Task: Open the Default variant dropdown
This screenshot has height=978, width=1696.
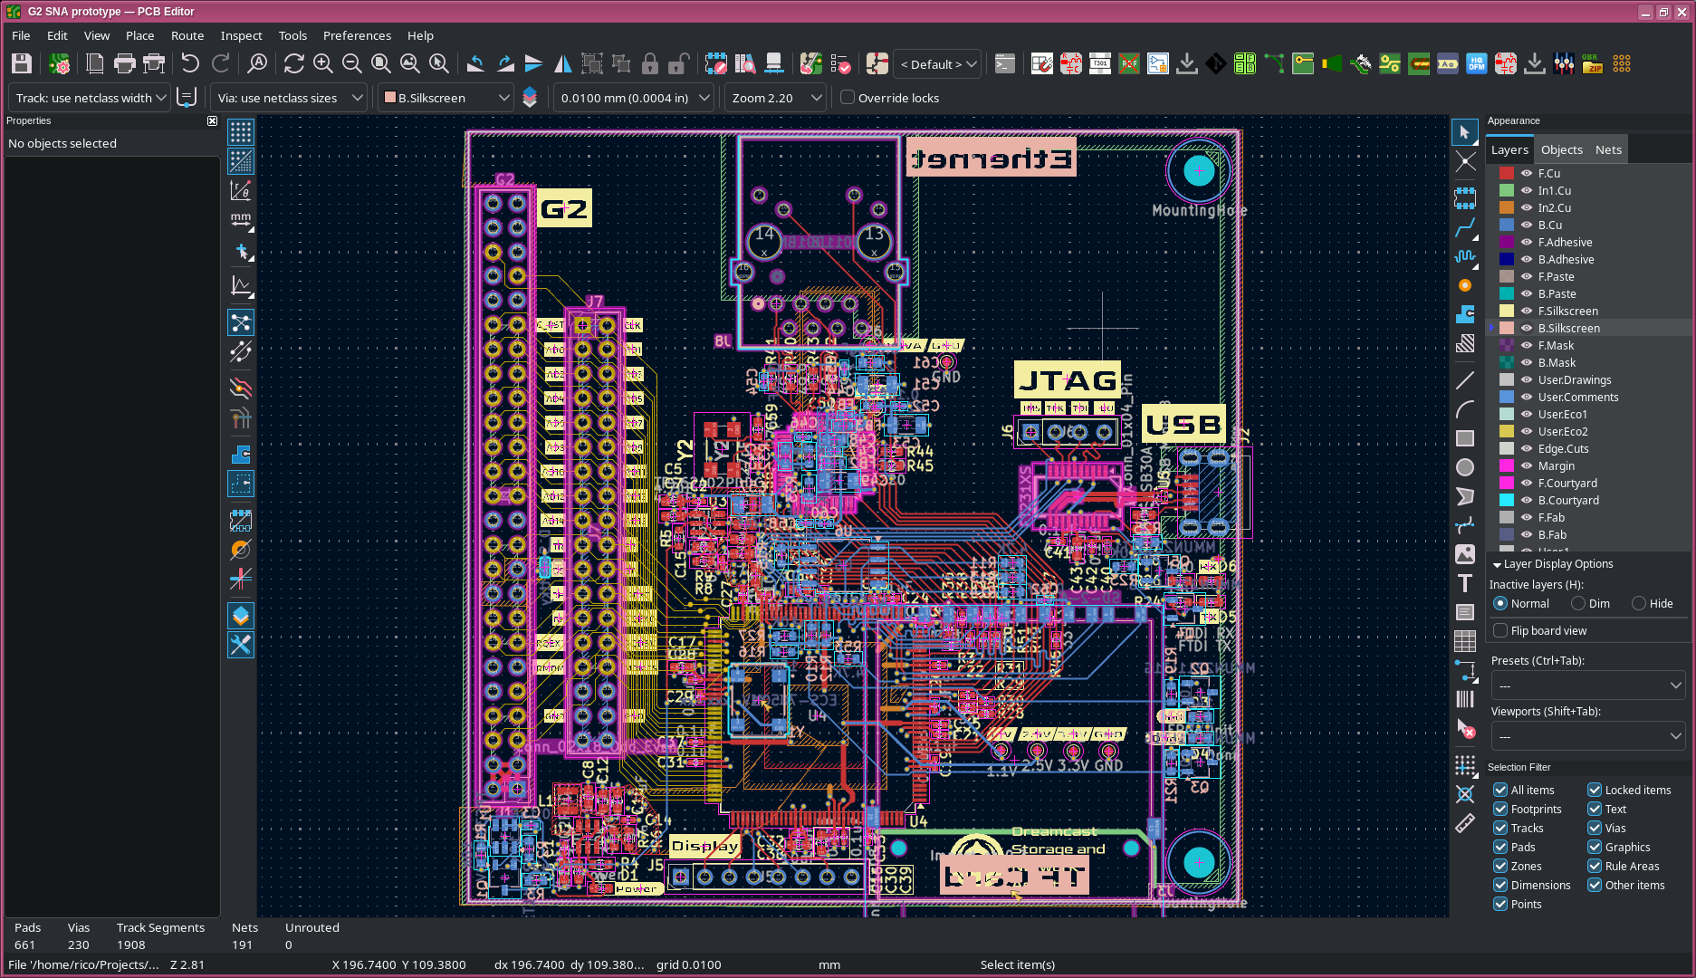Action: tap(937, 64)
